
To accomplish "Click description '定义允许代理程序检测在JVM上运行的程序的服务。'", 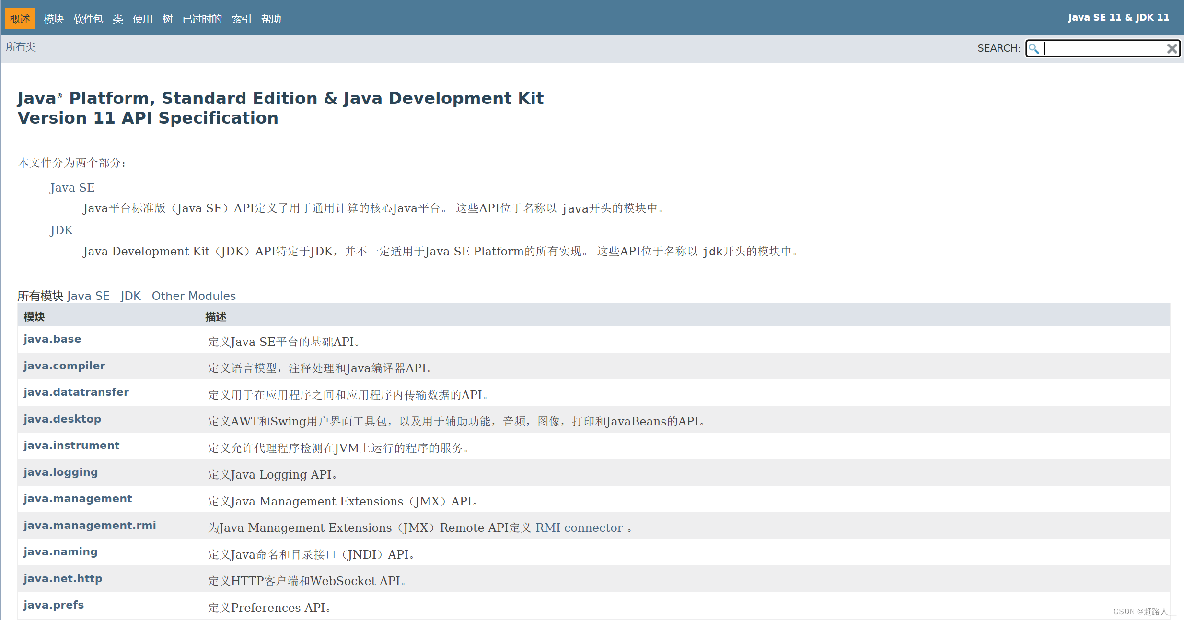I will tap(339, 448).
